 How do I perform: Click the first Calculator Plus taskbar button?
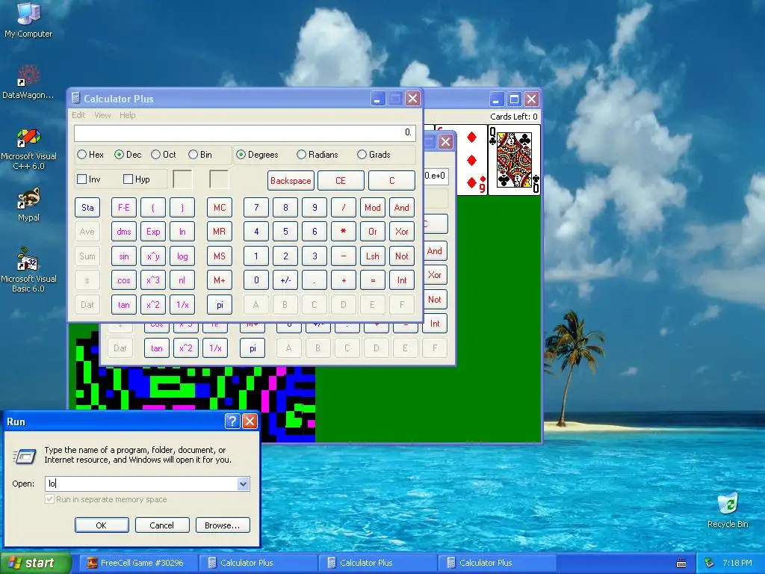pyautogui.click(x=258, y=563)
